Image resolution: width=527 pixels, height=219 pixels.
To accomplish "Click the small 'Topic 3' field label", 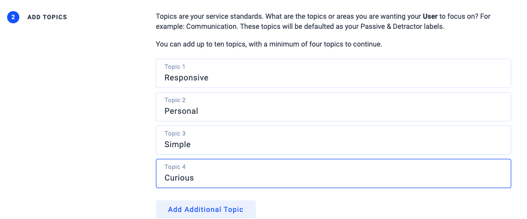I will (175, 134).
